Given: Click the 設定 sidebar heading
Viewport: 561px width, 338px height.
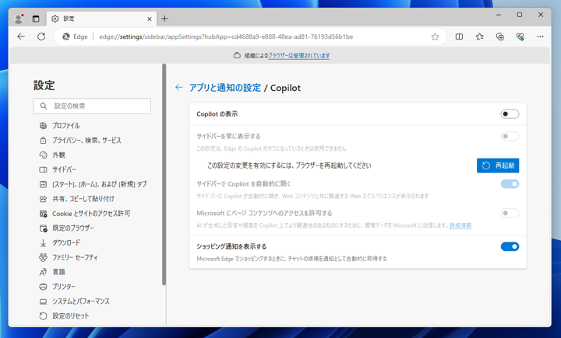Looking at the screenshot, I should coord(44,85).
